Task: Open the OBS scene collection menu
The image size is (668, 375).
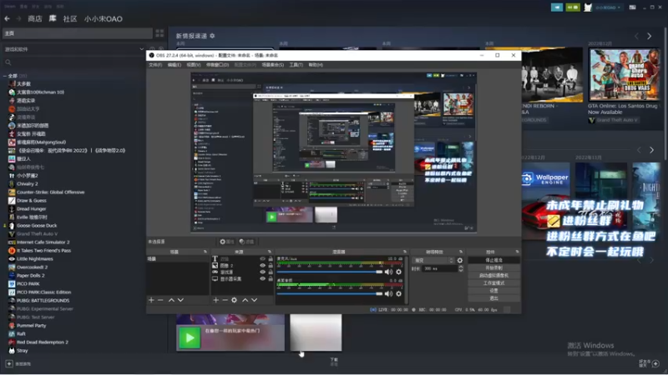Action: tap(273, 65)
